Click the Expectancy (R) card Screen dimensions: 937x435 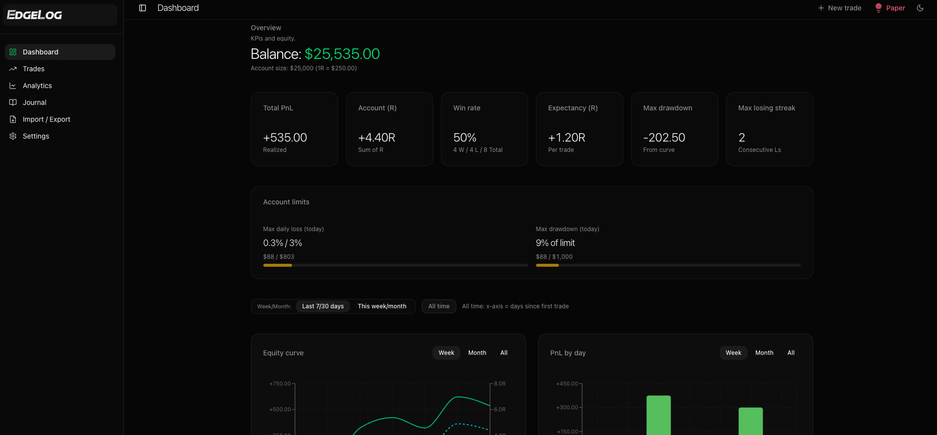[580, 129]
